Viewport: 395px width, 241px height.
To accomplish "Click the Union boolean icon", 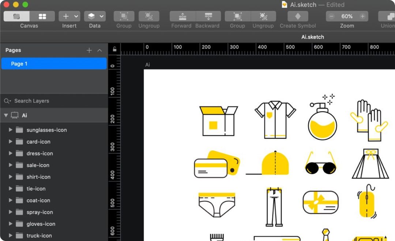I will [387, 16].
